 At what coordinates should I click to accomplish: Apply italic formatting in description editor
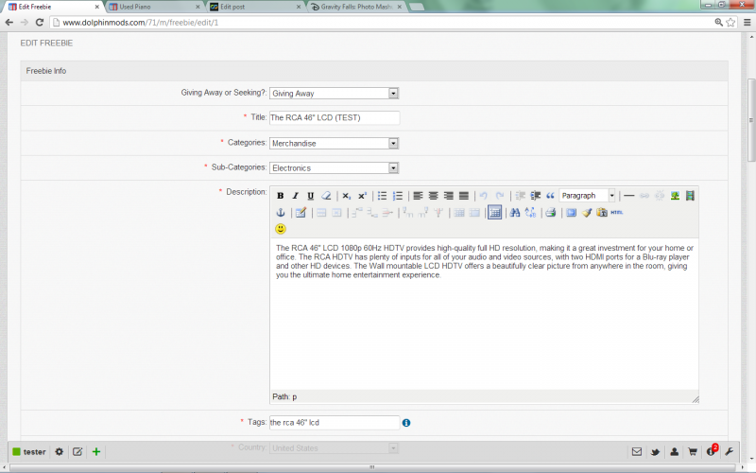click(296, 196)
